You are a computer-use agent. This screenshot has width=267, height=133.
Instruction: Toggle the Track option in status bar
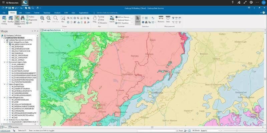pyautogui.click(x=180, y=131)
